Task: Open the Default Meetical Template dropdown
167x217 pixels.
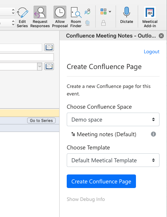Action: pyautogui.click(x=113, y=160)
